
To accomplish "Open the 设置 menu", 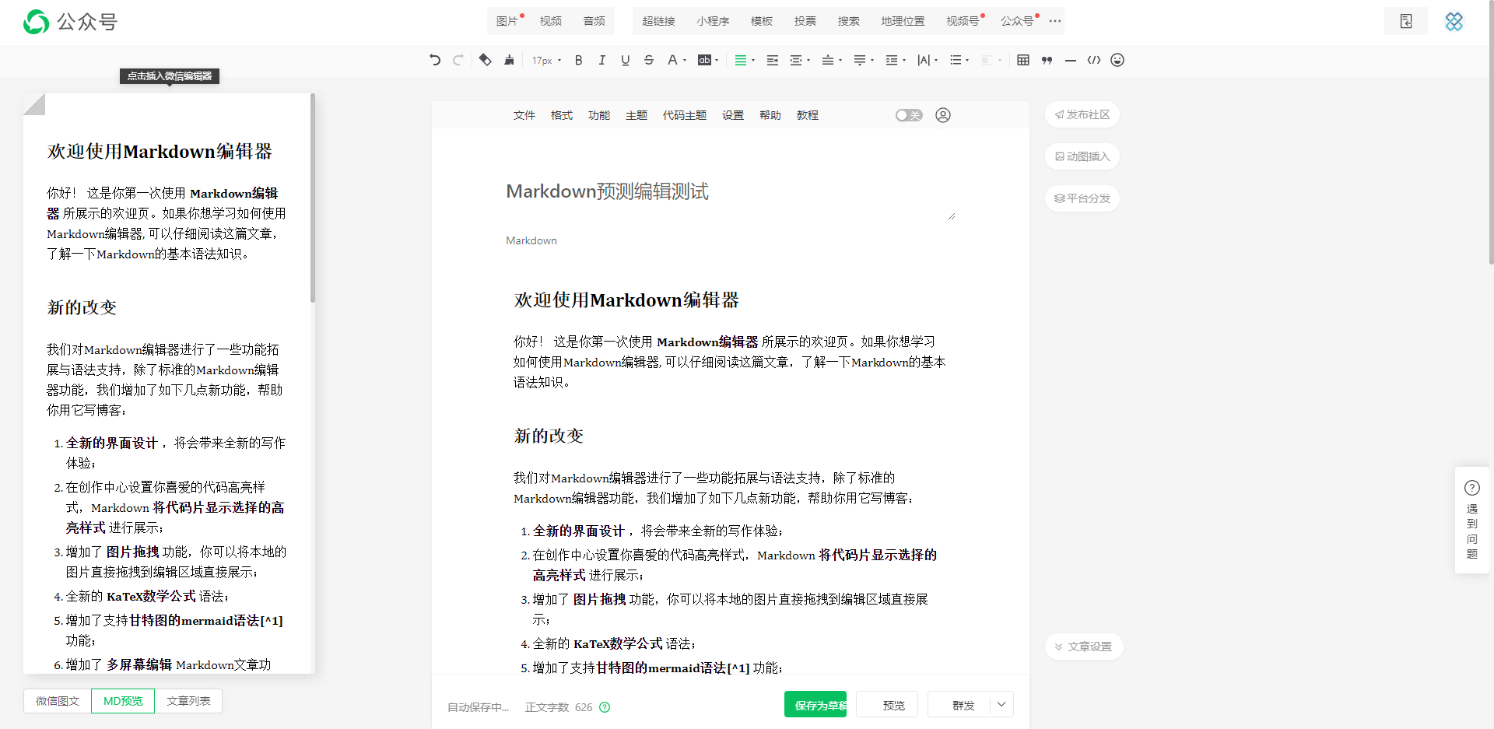I will point(733,115).
